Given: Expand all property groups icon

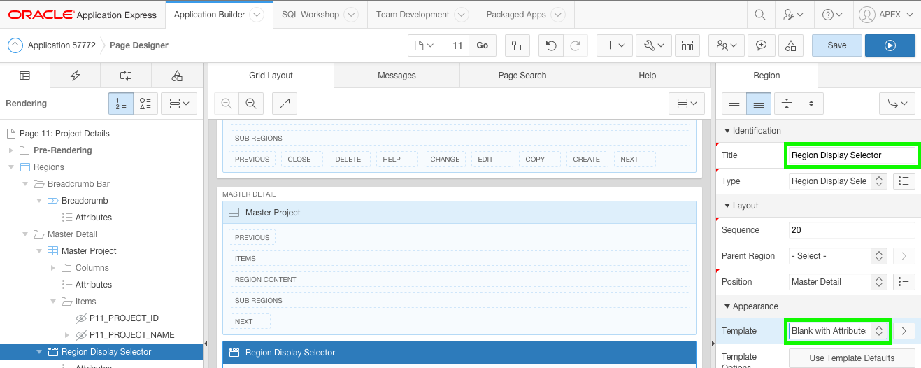Looking at the screenshot, I should pos(811,104).
